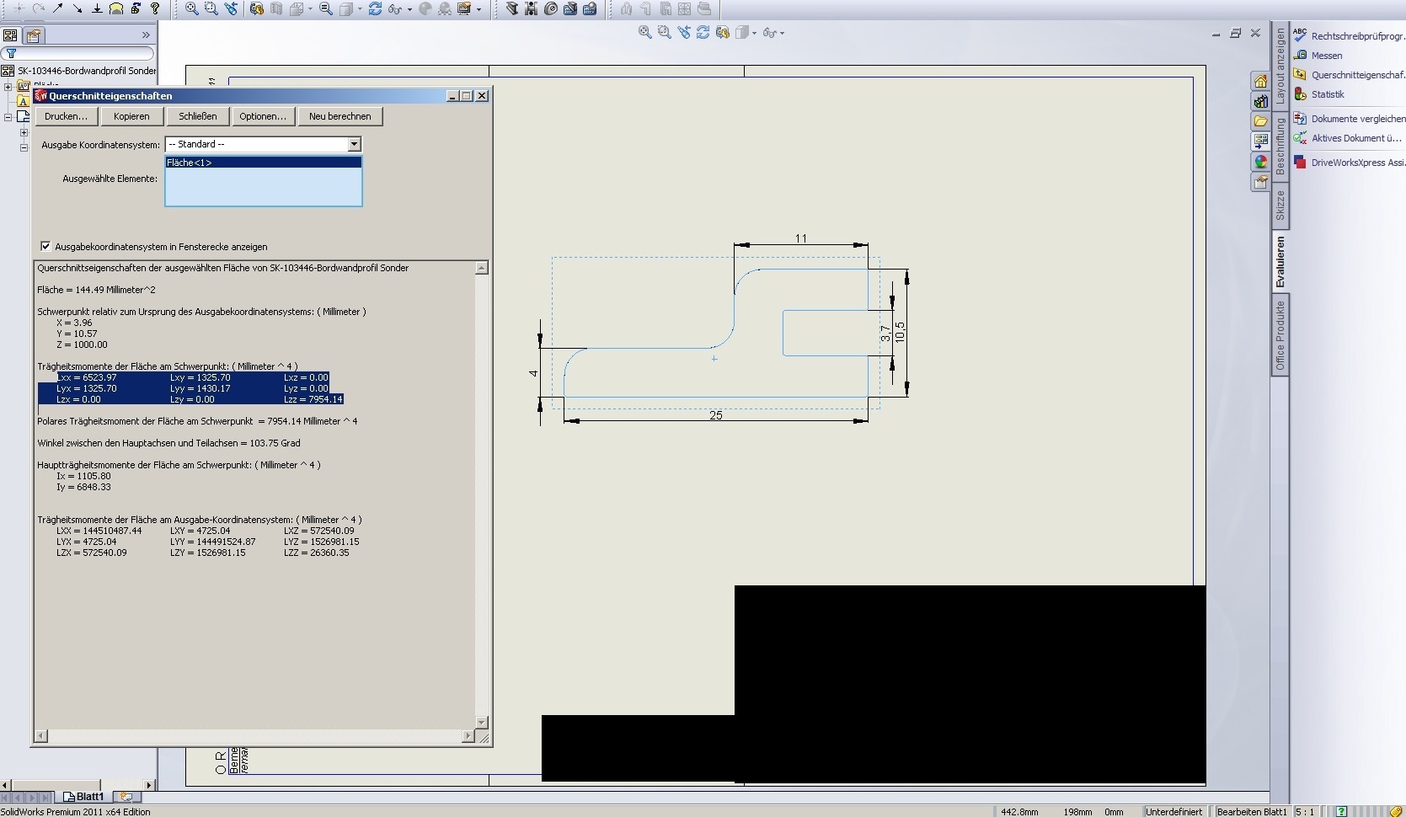
Task: Open the heads-up Hide/Show dropdown arrow
Action: click(x=782, y=33)
